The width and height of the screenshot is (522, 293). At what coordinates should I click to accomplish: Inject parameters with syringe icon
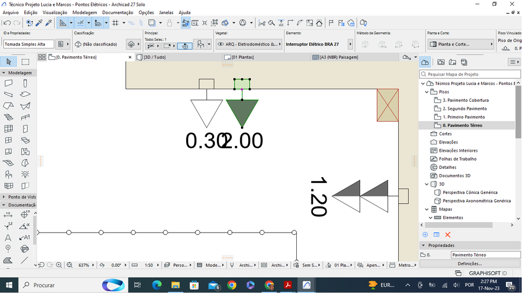[x=49, y=23]
